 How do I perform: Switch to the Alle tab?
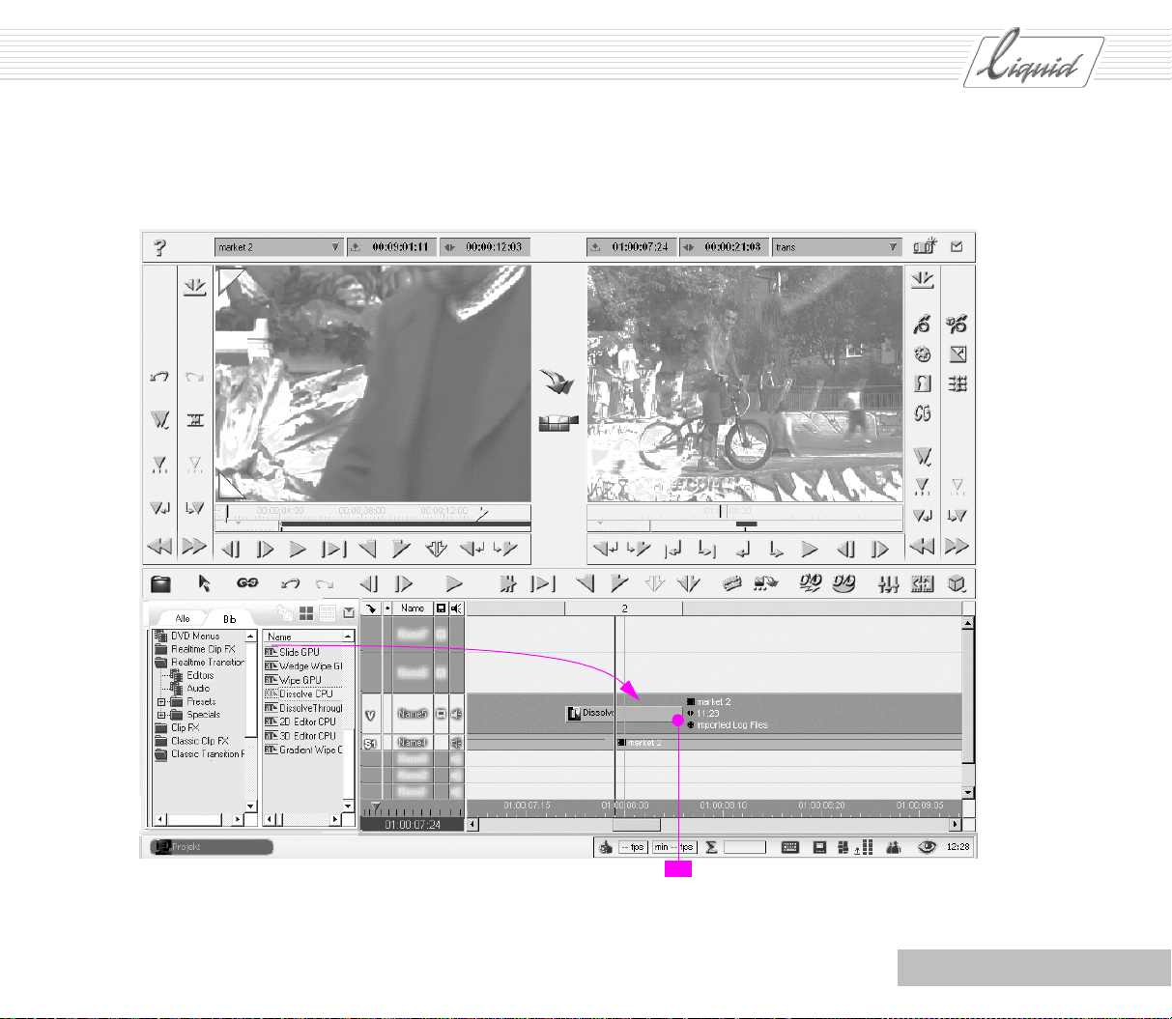182,618
